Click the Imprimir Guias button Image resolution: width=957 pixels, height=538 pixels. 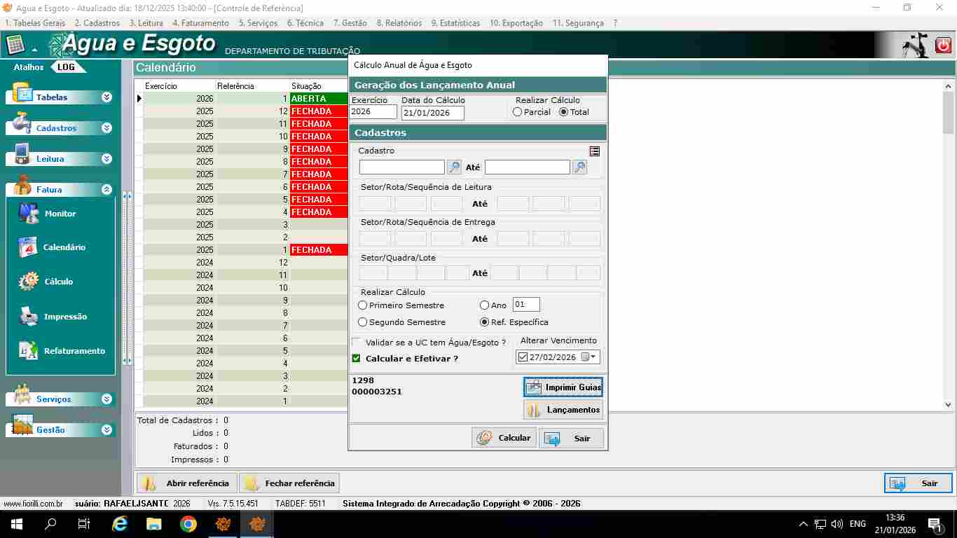pyautogui.click(x=563, y=387)
